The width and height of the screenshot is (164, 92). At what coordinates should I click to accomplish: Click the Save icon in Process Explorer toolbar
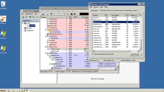43,14
